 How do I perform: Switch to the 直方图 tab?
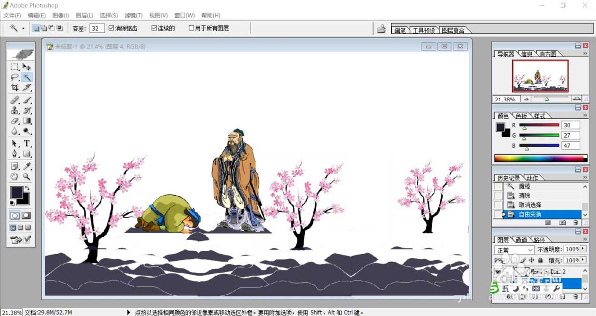(547, 54)
